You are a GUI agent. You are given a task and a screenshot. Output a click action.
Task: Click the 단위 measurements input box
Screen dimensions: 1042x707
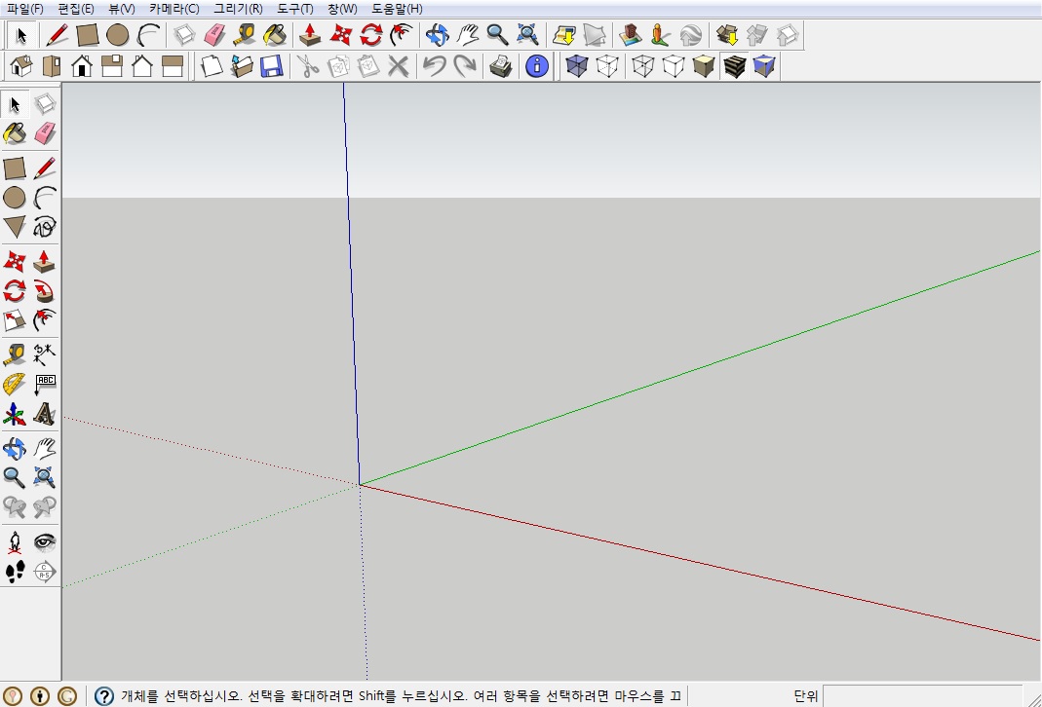pyautogui.click(x=922, y=696)
